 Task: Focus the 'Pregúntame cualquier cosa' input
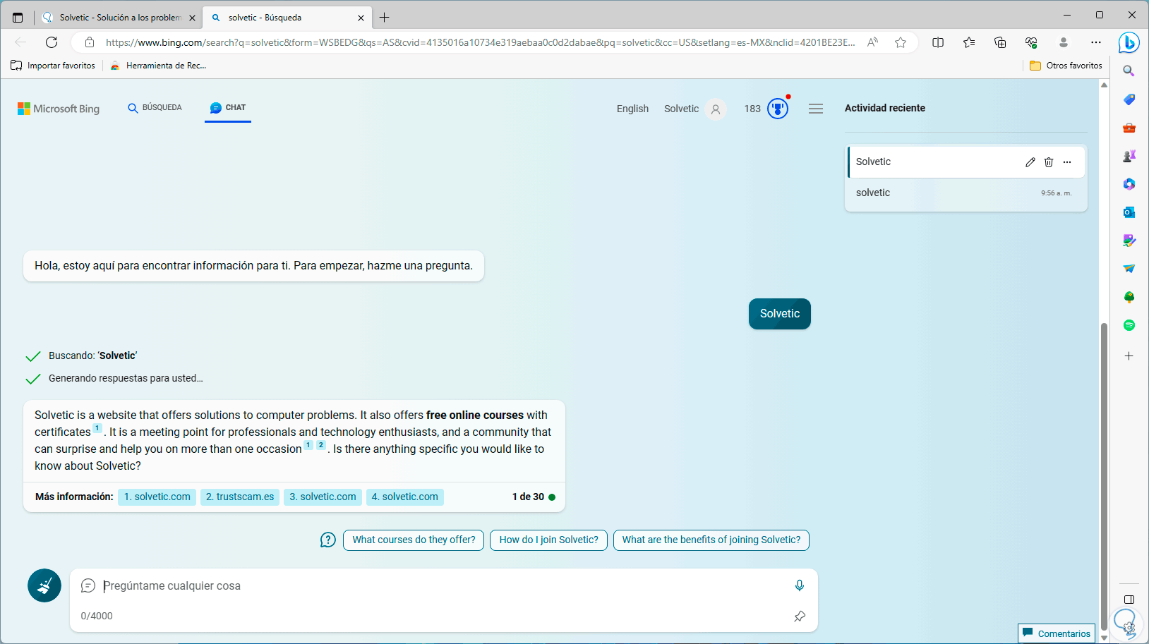pyautogui.click(x=445, y=586)
